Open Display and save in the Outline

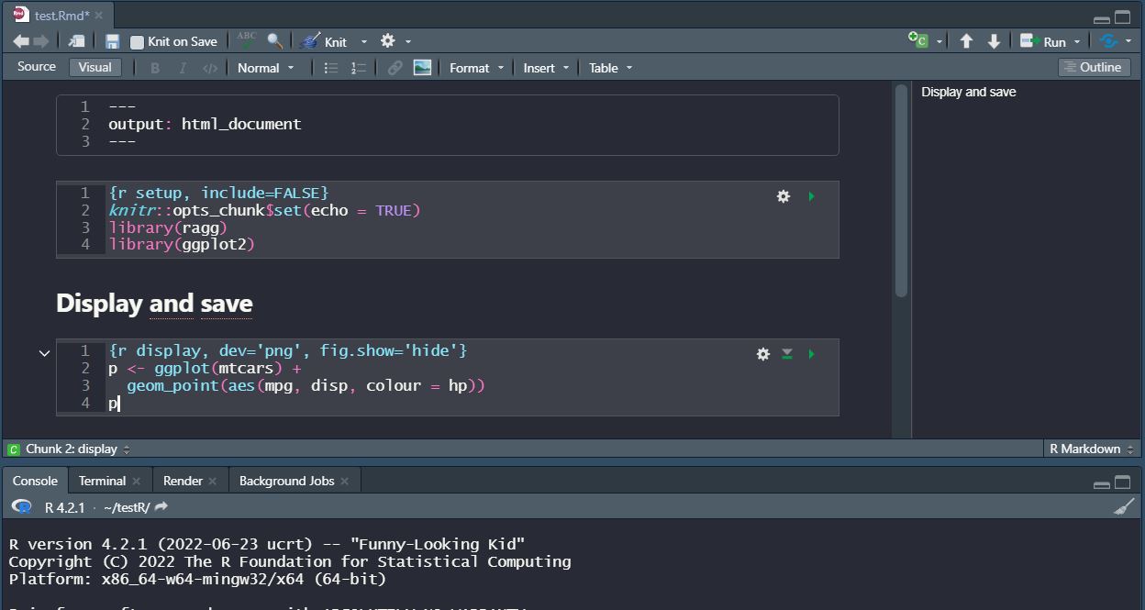(x=968, y=92)
